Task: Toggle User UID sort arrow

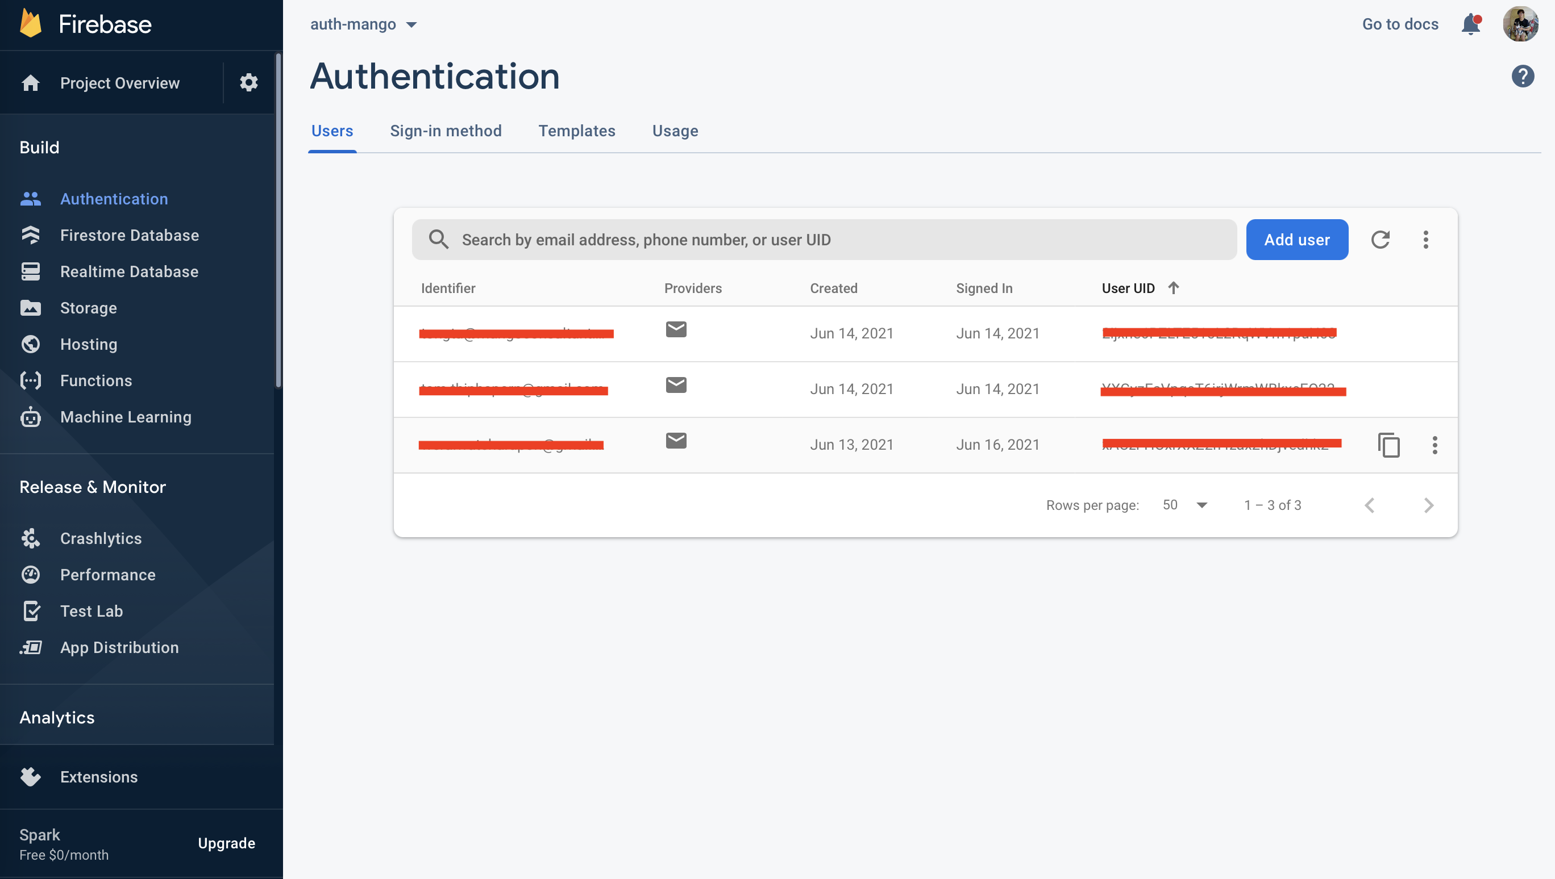Action: (1173, 288)
